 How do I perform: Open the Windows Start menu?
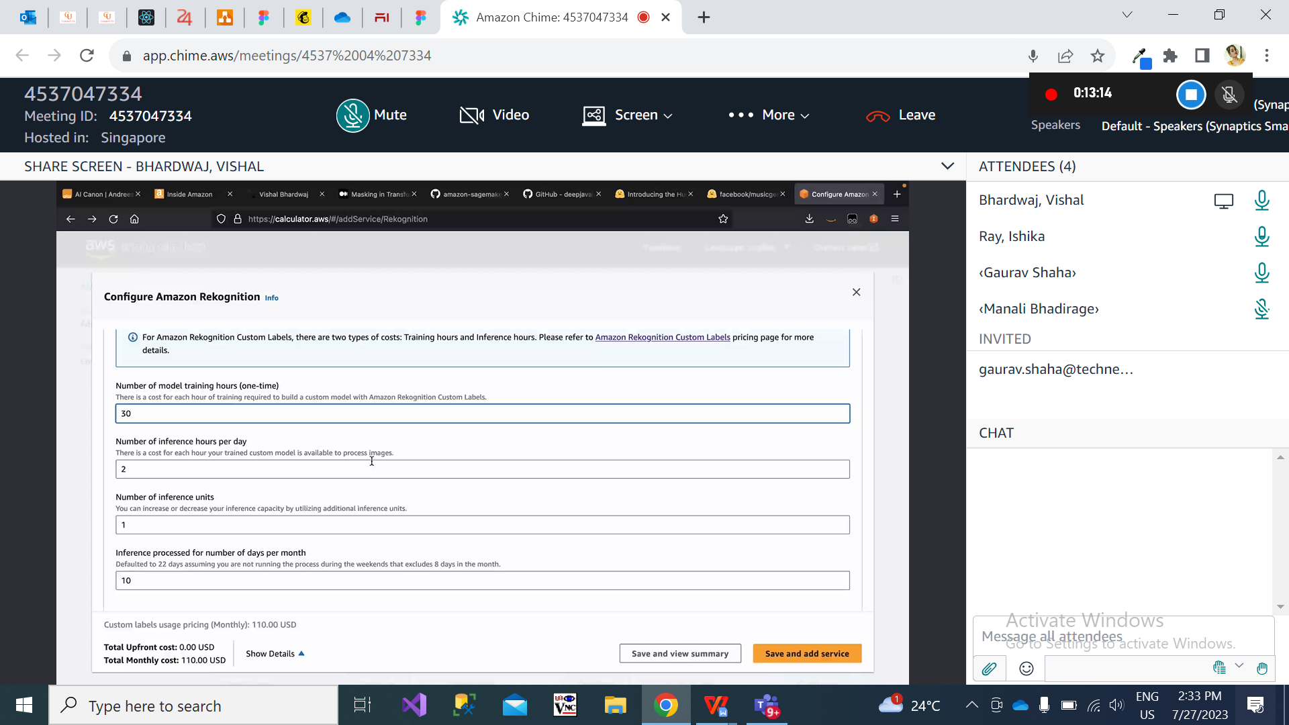pos(24,705)
